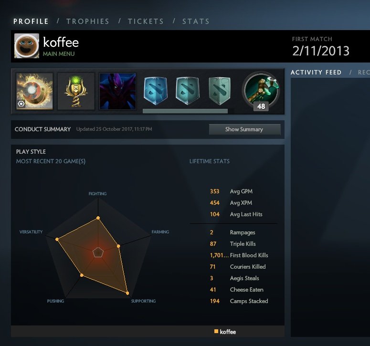Viewport: 370px width, 346px height.
Task: Select the purple Spectre hero portrait
Action: tap(117, 91)
